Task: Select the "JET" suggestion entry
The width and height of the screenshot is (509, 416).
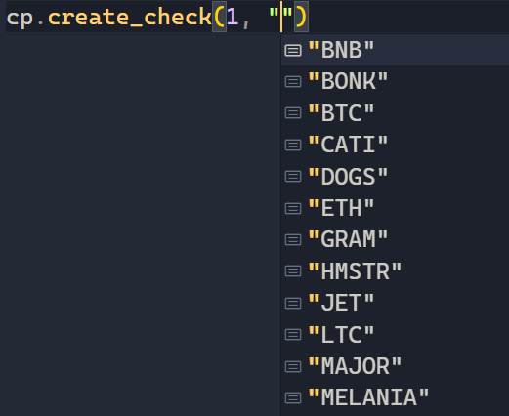Action: (x=395, y=303)
